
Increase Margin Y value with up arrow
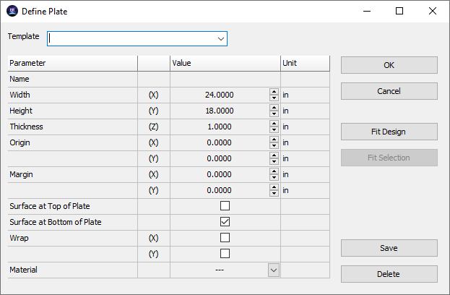[x=274, y=187]
